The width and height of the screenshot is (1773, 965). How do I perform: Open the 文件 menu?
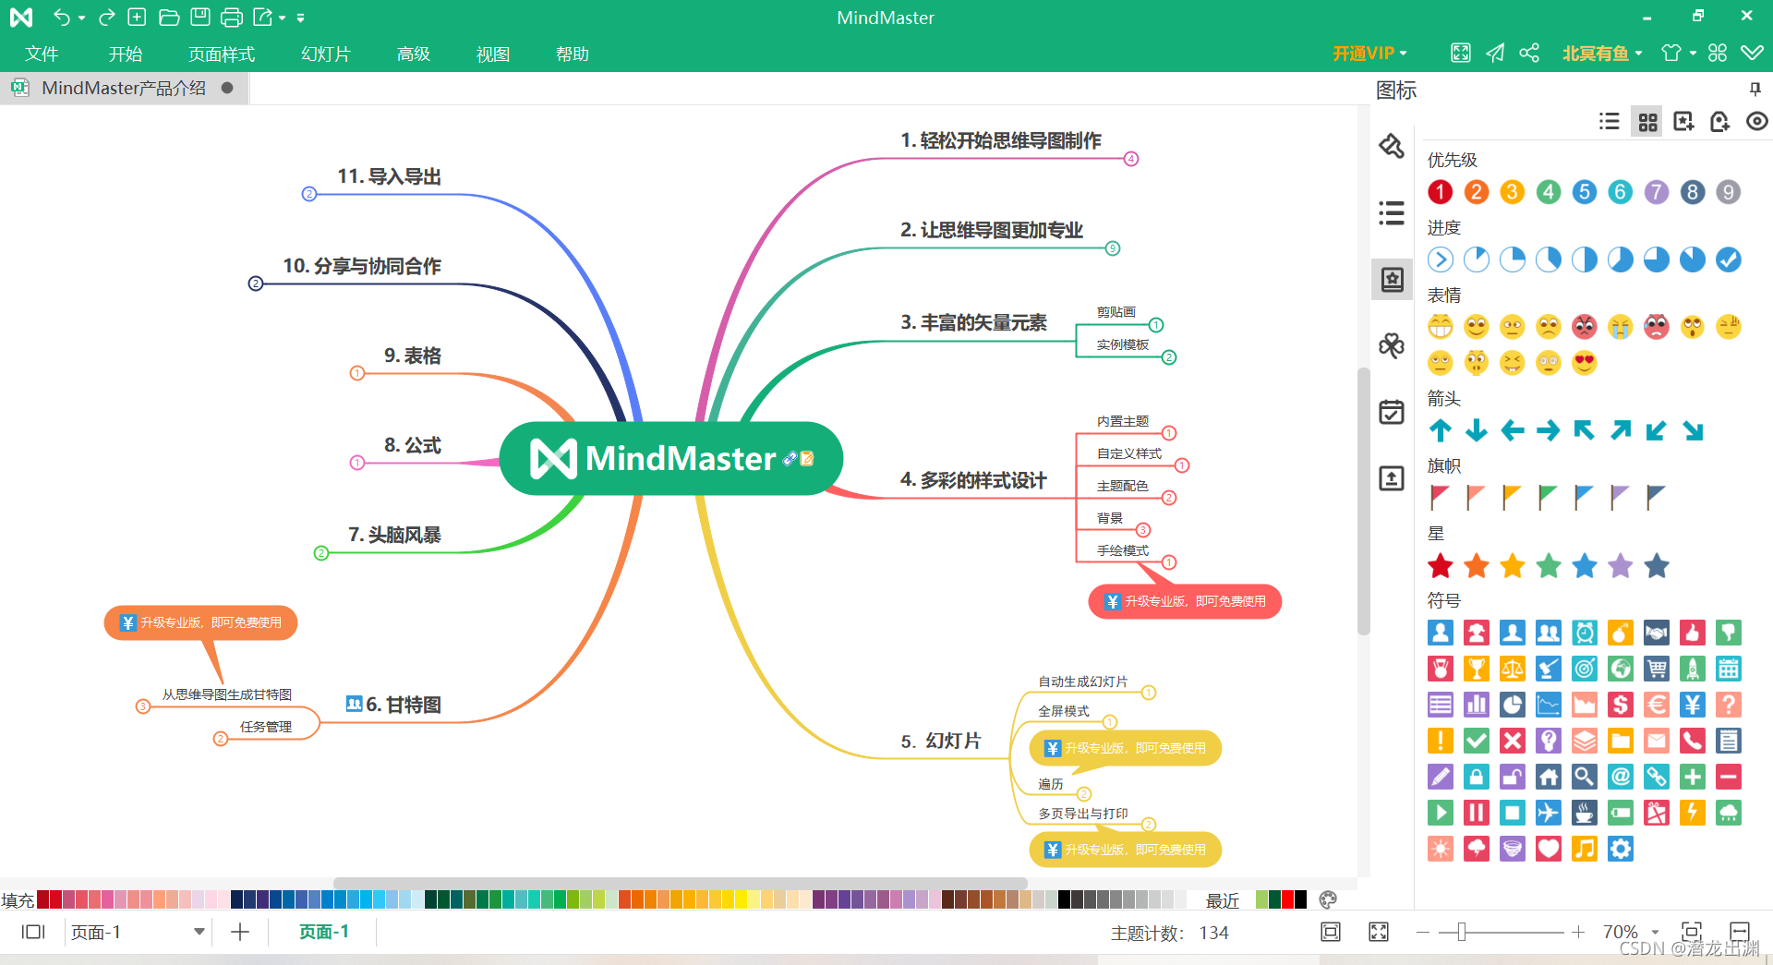click(42, 54)
